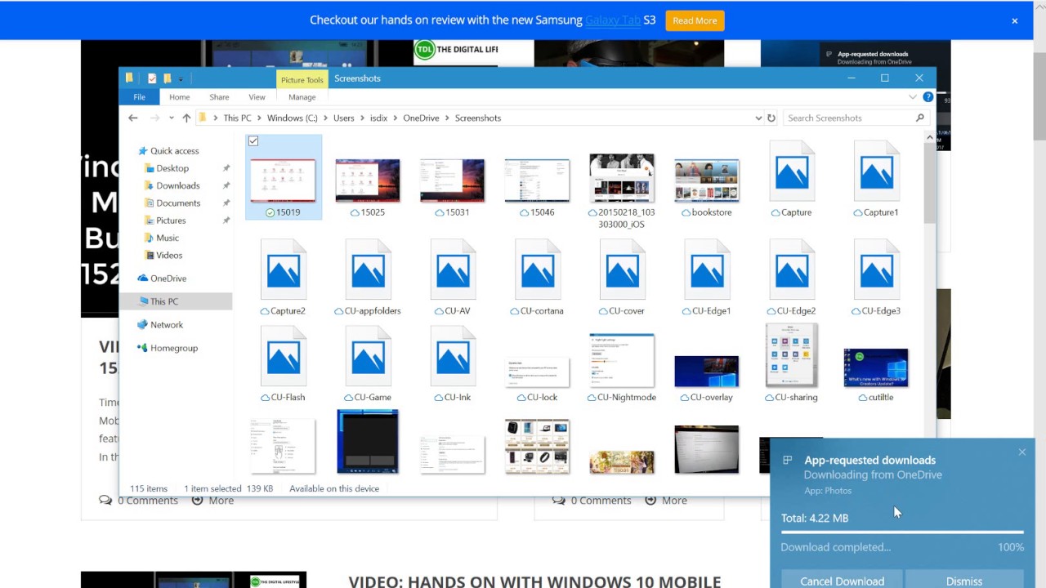Select the CU-AV image file icon
Image resolution: width=1046 pixels, height=588 pixels.
pos(453,269)
